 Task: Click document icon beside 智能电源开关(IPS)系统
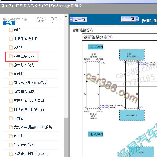(x=11, y=83)
